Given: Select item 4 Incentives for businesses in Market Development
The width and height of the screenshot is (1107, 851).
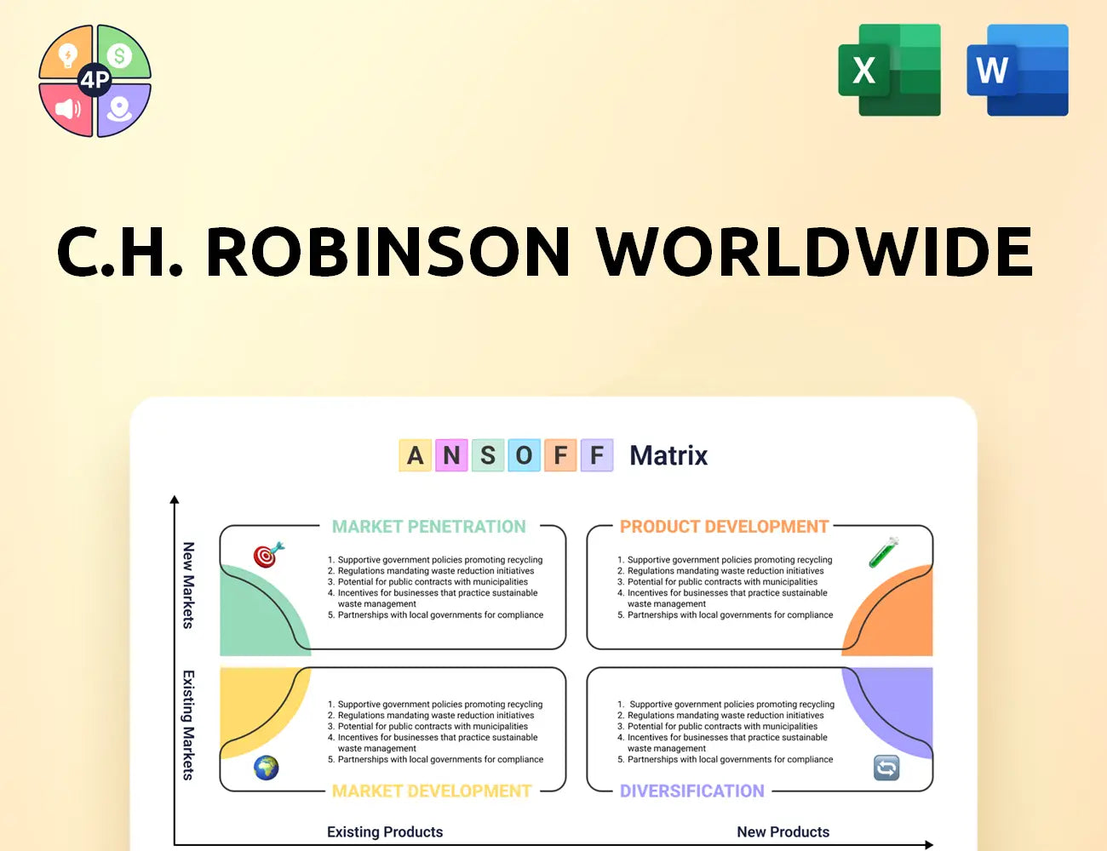Looking at the screenshot, I should click(433, 743).
